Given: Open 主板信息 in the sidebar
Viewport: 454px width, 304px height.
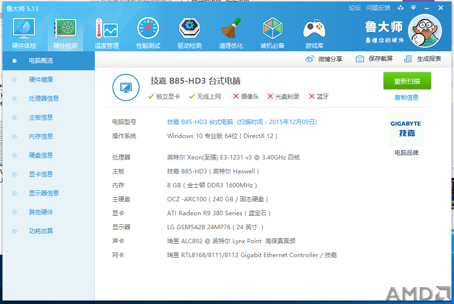Looking at the screenshot, I should pos(49,118).
